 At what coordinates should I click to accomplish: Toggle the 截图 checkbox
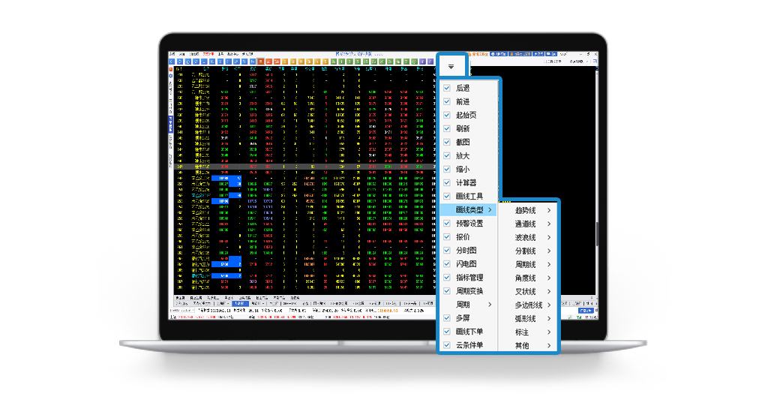[x=447, y=142]
